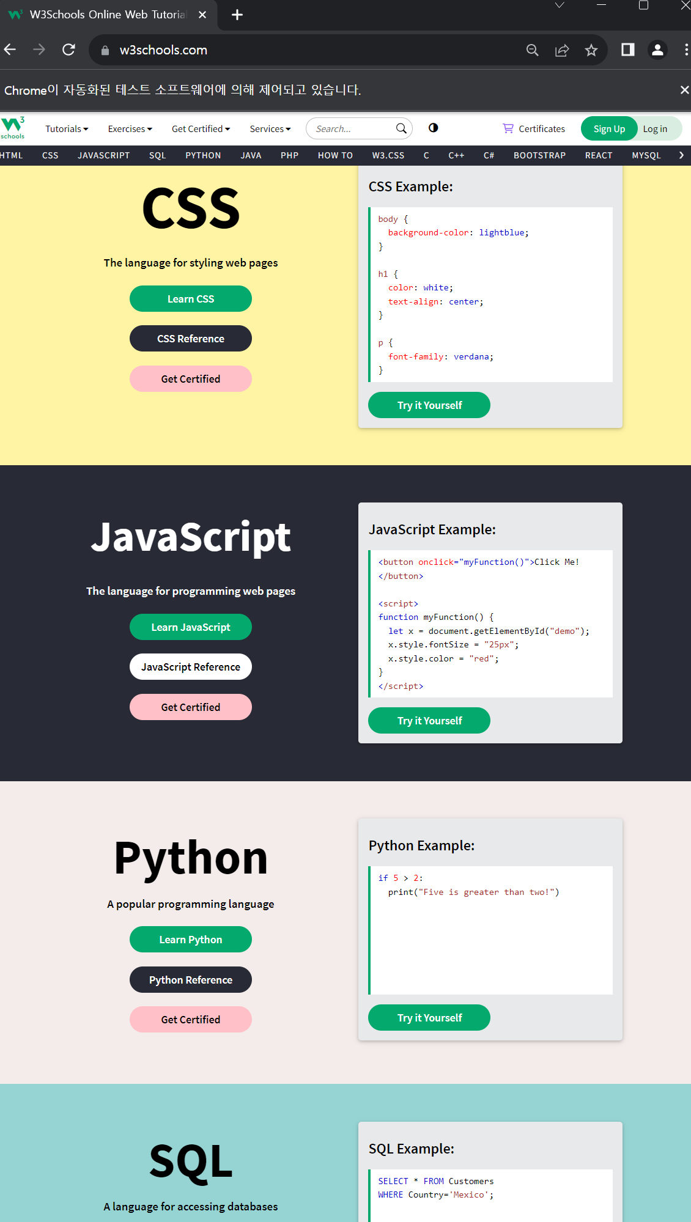
Task: Select BOOTSTRAP in topics bar
Action: point(539,155)
